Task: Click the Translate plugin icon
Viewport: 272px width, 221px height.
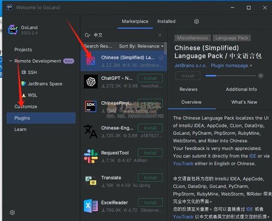Action: tap(91, 181)
